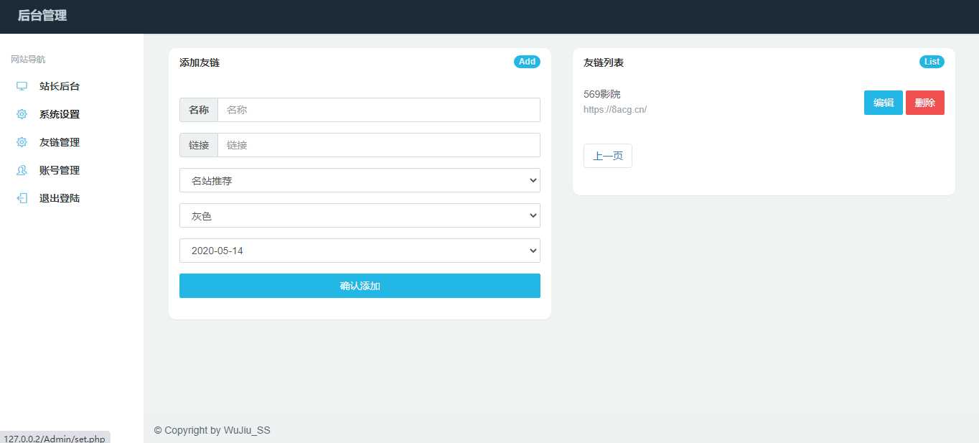Click the monitor icon beside 站长后台

[x=22, y=85]
